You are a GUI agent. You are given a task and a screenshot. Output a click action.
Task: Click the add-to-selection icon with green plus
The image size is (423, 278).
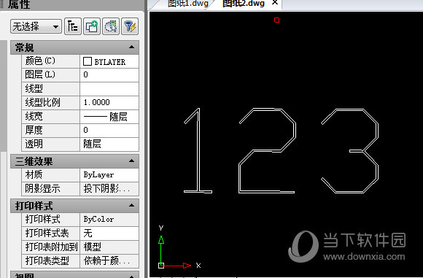[x=92, y=26]
